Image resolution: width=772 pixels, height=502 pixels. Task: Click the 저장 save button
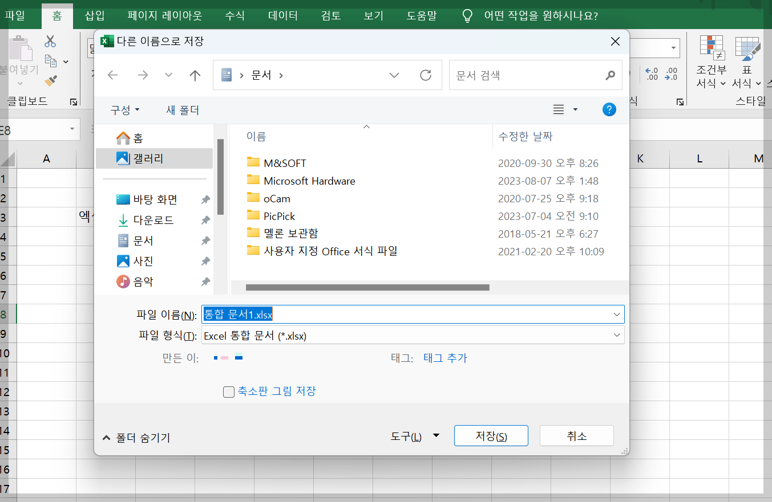point(491,435)
